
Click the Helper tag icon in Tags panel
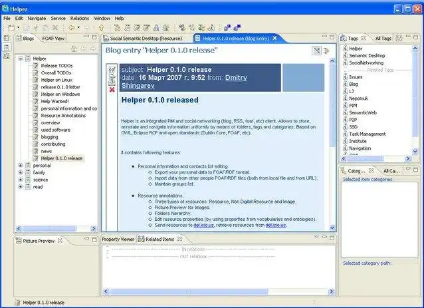346,49
